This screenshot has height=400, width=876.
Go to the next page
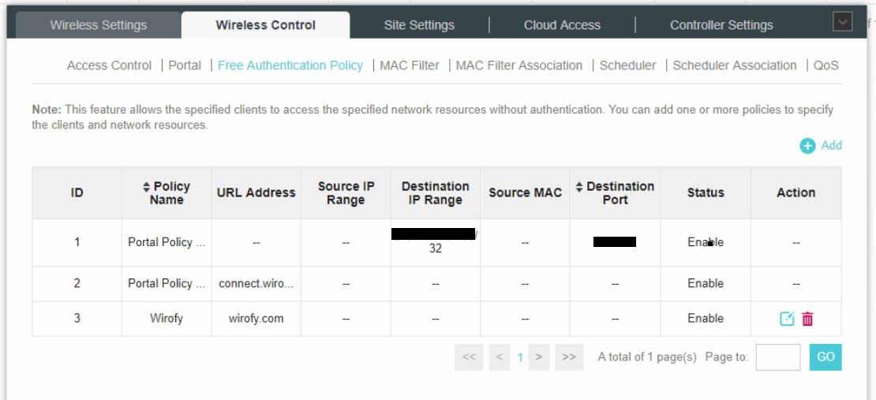tap(538, 357)
